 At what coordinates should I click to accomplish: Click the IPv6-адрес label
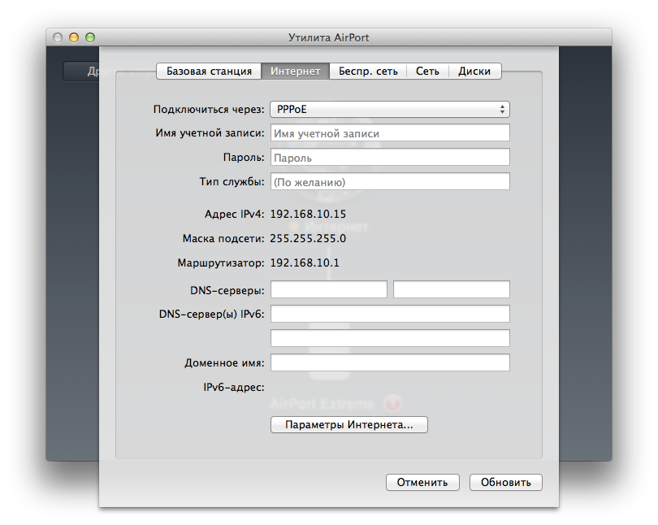(x=234, y=387)
